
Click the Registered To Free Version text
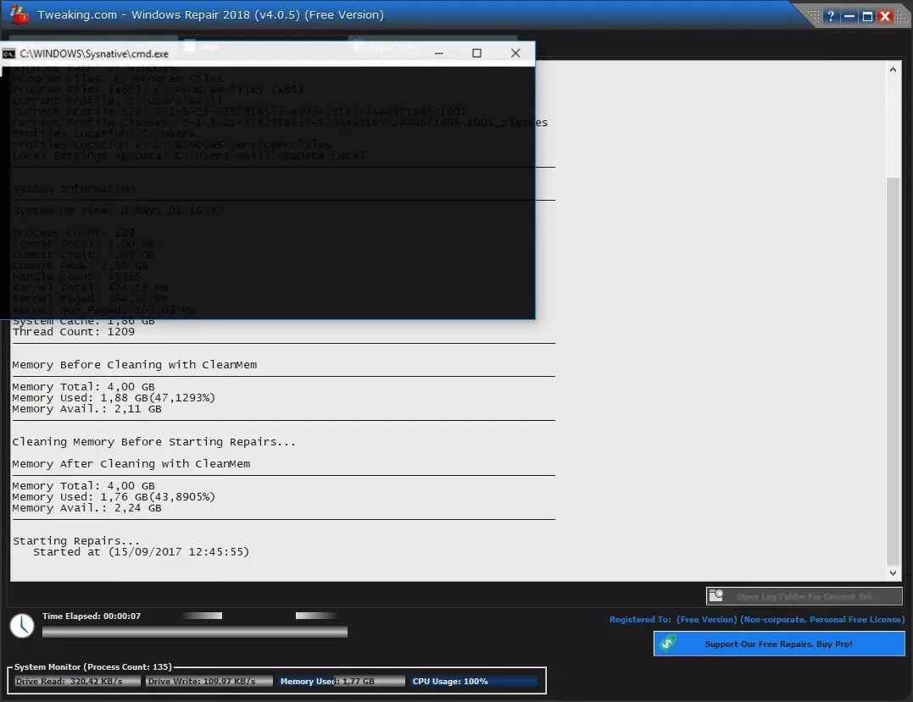pyautogui.click(x=757, y=619)
